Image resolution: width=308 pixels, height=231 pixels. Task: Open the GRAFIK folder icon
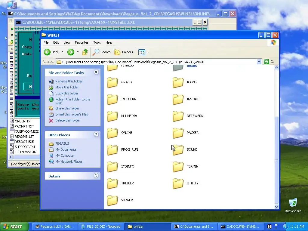112,82
